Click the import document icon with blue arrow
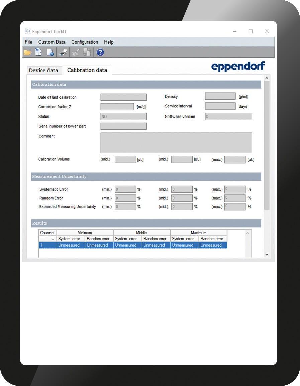This screenshot has height=386, width=300. point(38,52)
